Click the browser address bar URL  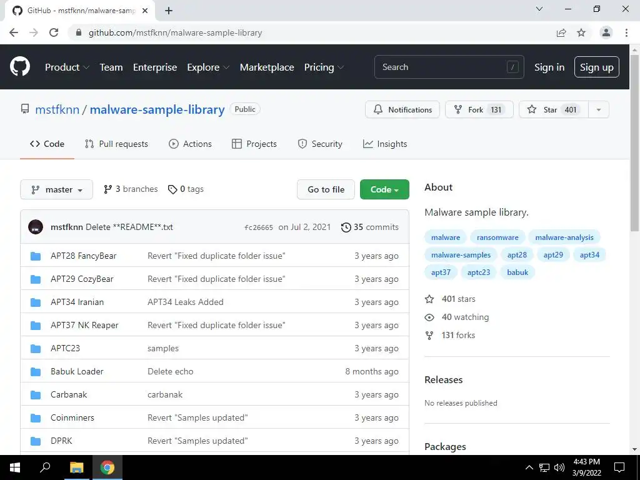[x=176, y=32]
